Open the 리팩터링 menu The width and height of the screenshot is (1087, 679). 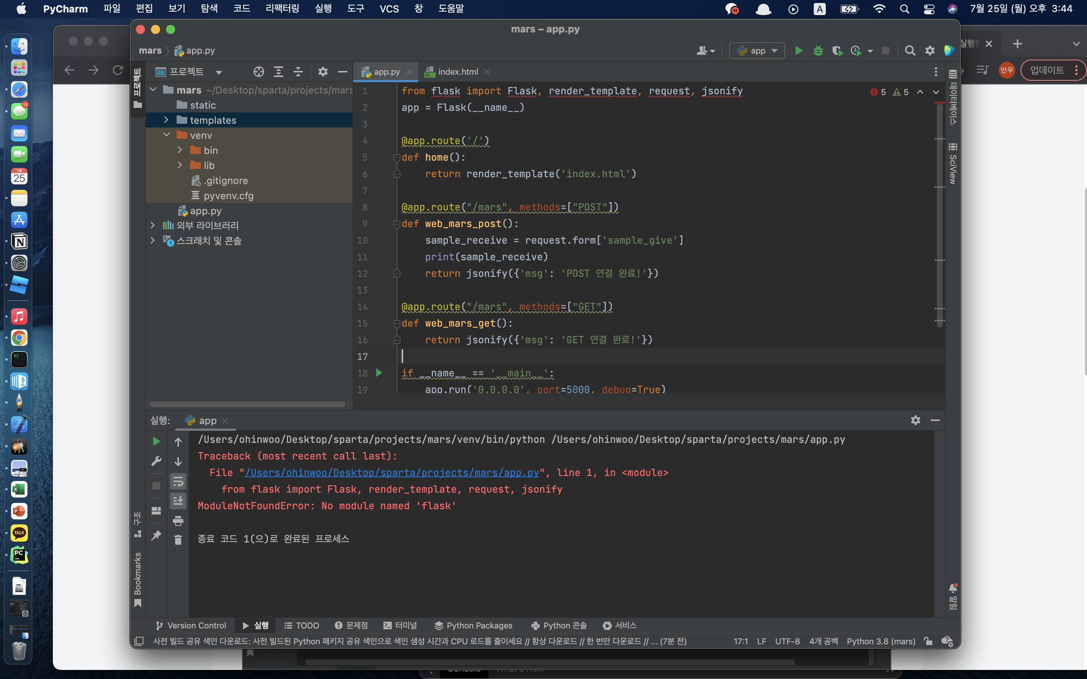point(282,9)
